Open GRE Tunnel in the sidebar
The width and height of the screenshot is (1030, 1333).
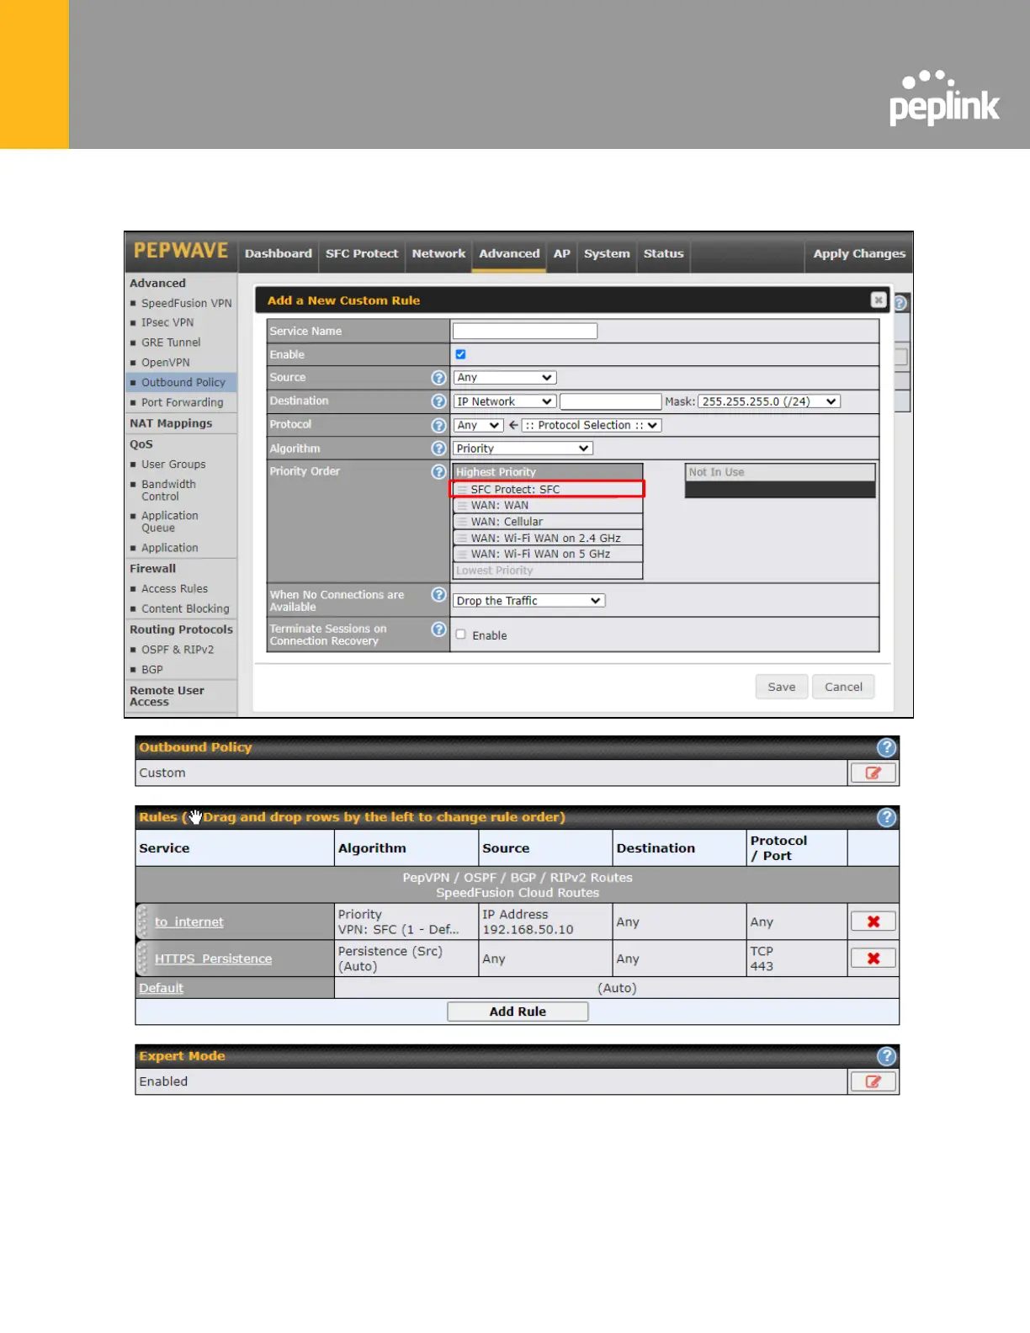click(171, 343)
